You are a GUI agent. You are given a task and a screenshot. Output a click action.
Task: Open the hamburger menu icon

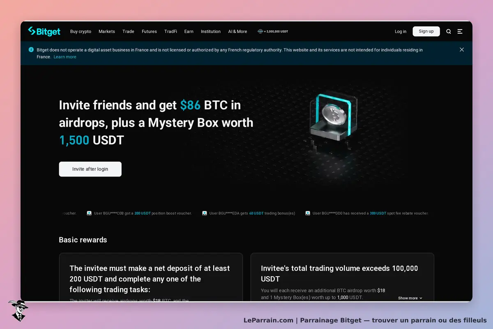460,31
